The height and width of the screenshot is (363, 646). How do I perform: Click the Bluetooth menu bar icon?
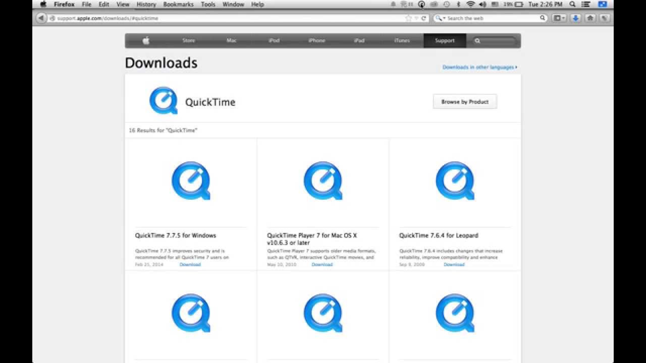(459, 4)
